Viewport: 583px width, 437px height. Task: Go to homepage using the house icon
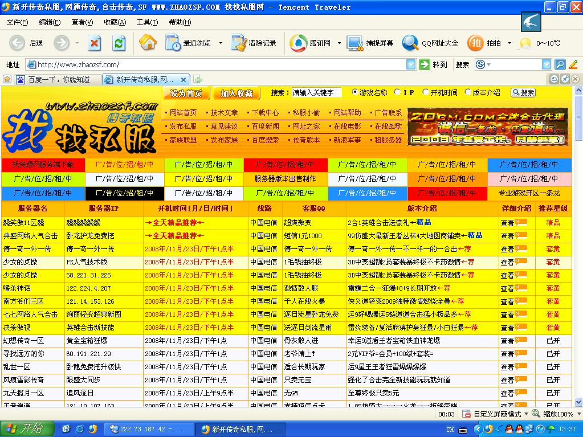(x=147, y=43)
